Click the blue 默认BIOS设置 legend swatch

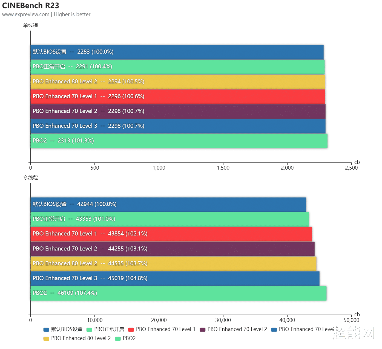point(46,330)
